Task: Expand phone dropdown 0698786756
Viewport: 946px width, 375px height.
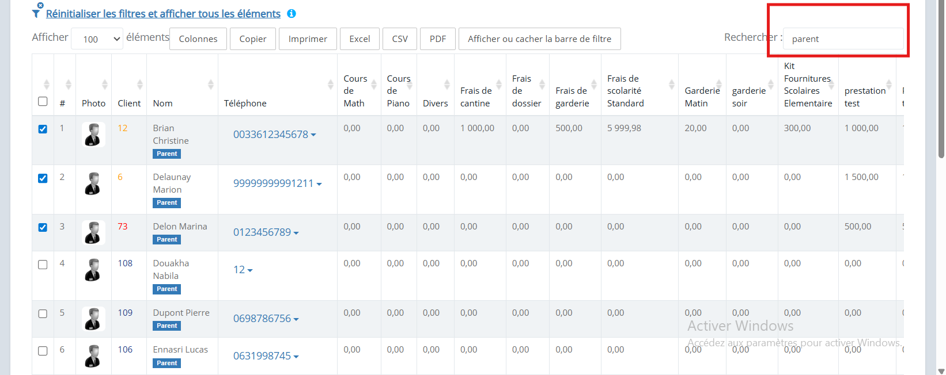Action: (x=266, y=319)
